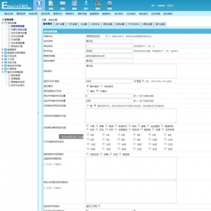Tick the RSS module checkbox
The image size is (211, 211).
pos(130,126)
